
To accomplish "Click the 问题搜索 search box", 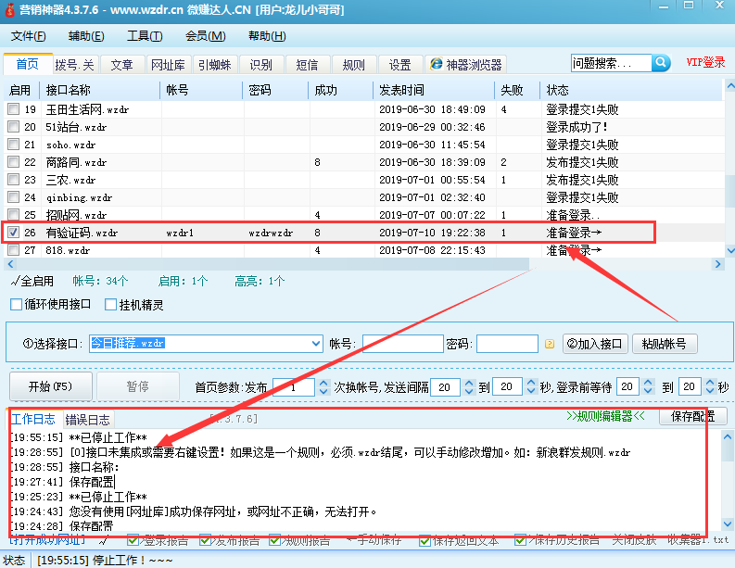I will [611, 63].
